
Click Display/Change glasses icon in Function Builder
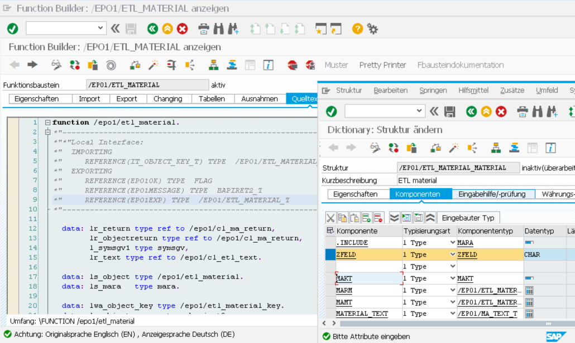coord(56,65)
